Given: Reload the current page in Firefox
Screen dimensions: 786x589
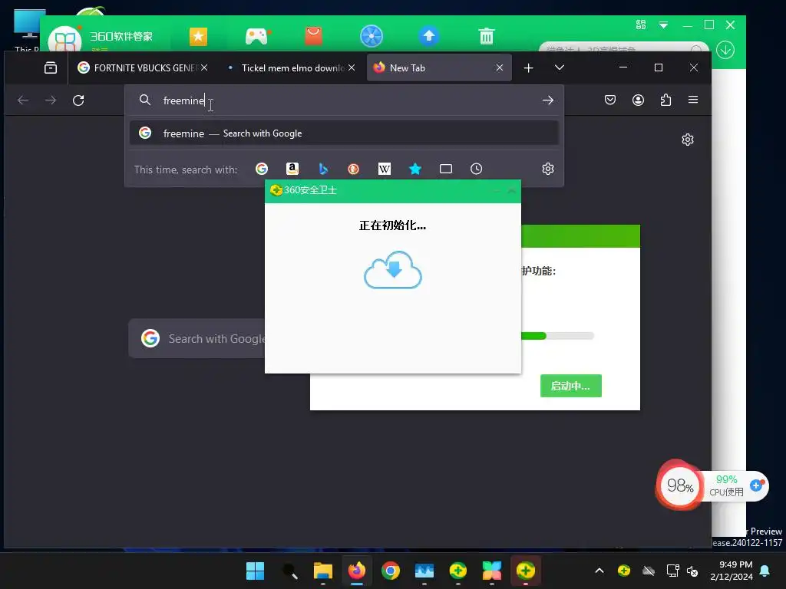Looking at the screenshot, I should click(78, 100).
